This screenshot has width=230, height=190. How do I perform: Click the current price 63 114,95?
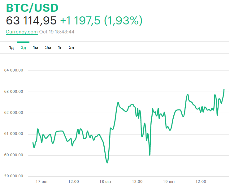click(31, 21)
